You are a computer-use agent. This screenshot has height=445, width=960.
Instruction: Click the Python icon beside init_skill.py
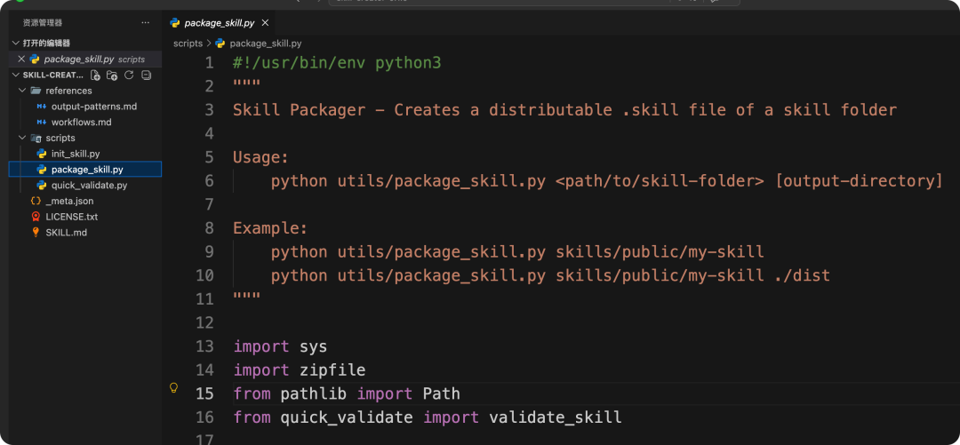(42, 154)
